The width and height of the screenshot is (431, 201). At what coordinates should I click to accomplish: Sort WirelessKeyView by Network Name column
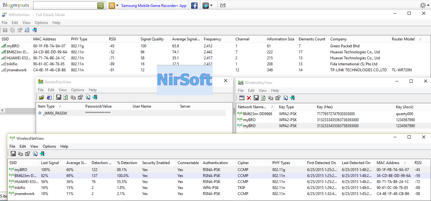pos(256,107)
